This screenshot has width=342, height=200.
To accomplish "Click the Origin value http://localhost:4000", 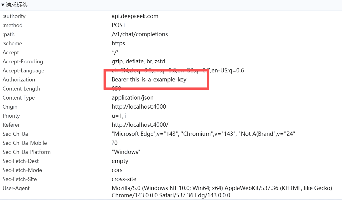I will pyautogui.click(x=139, y=107).
